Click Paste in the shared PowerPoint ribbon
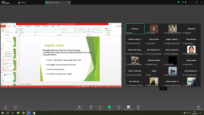 point(3,30)
